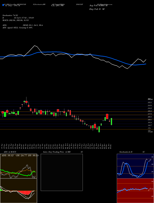Image resolution: width=154 pixels, height=203 pixels.
Task: Select the 182.7 price axis label
Action: pos(150,125)
